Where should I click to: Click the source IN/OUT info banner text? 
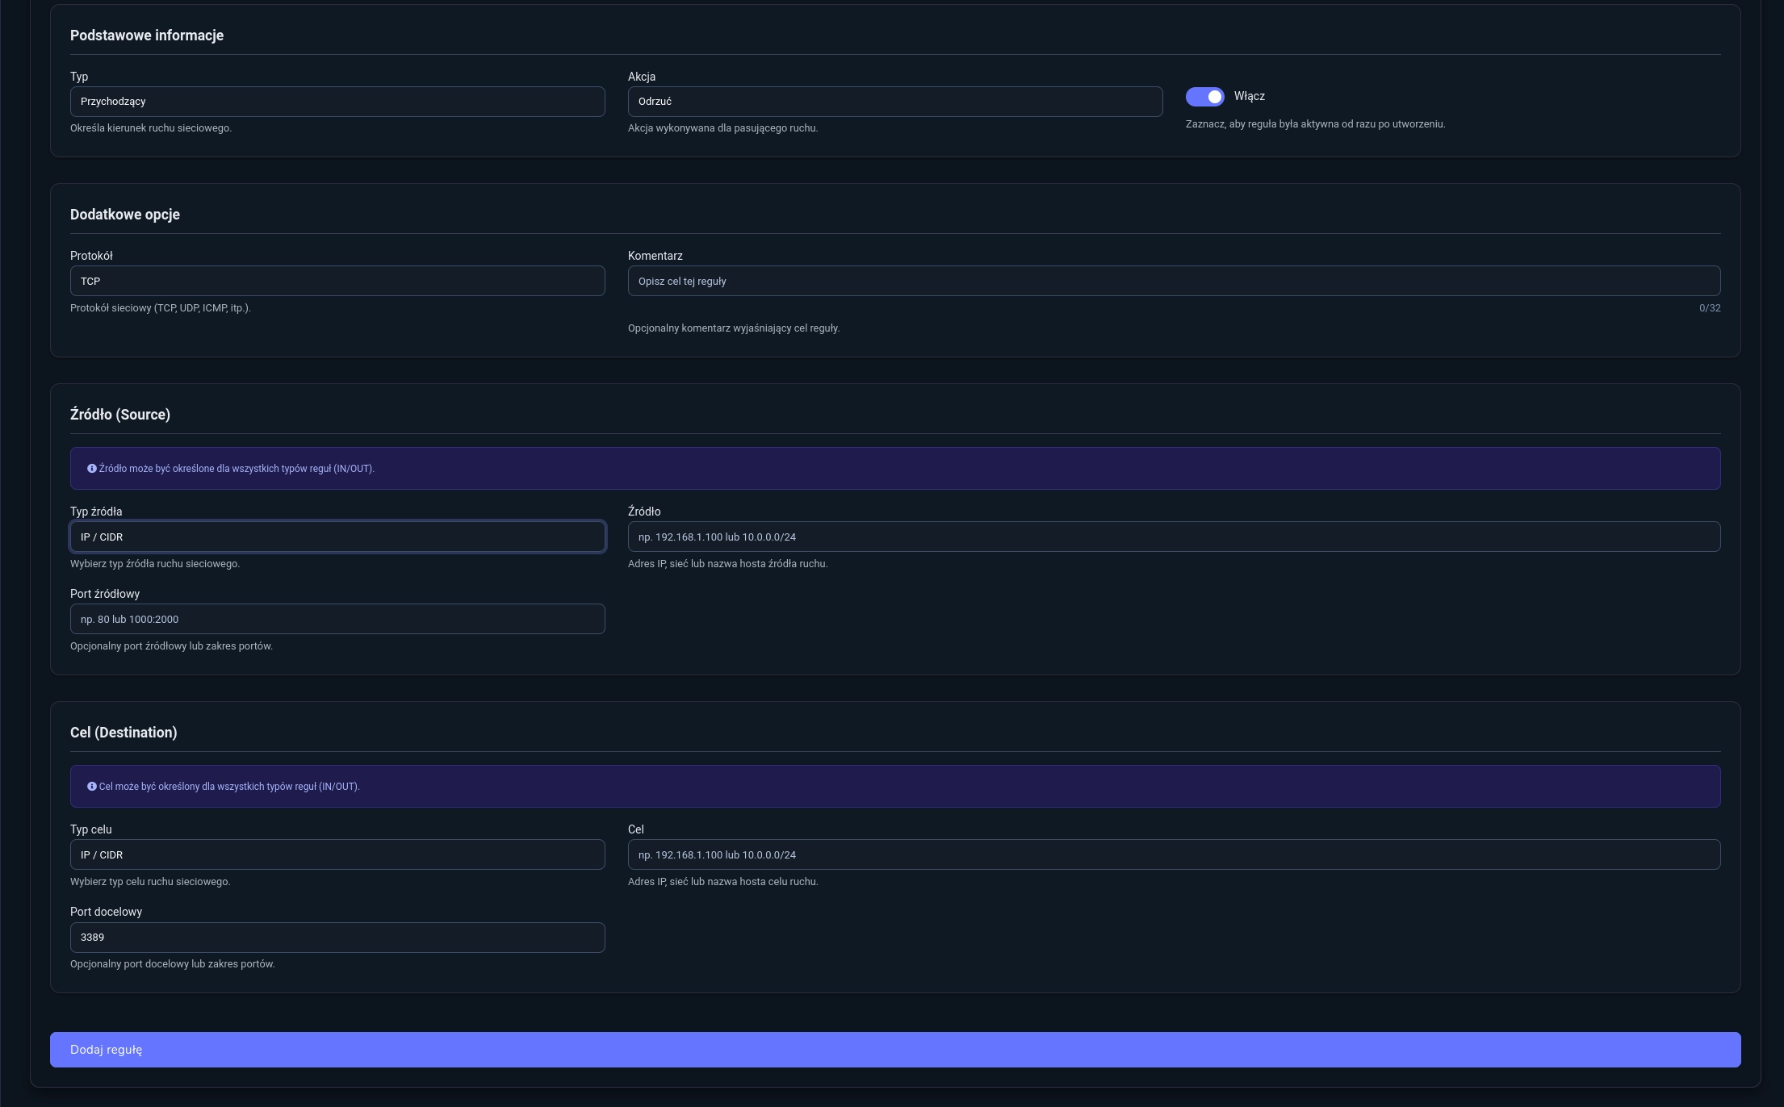click(x=237, y=469)
